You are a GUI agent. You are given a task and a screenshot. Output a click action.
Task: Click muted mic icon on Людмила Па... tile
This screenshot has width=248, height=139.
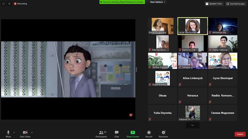pyautogui.click(x=210, y=67)
